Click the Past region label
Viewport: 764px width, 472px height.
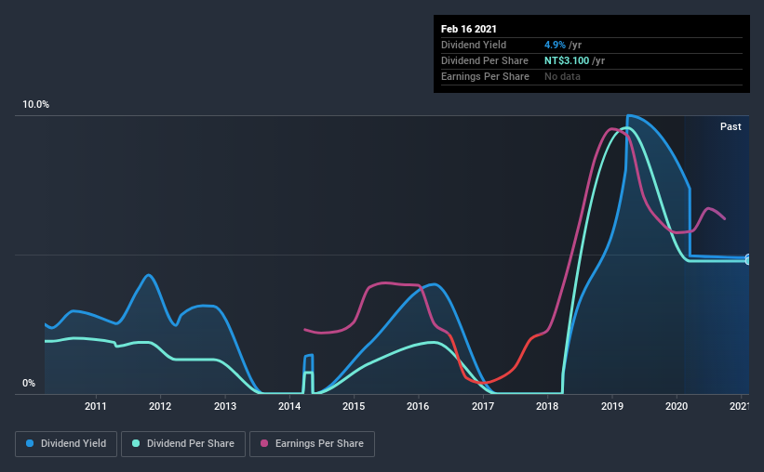[x=730, y=126]
